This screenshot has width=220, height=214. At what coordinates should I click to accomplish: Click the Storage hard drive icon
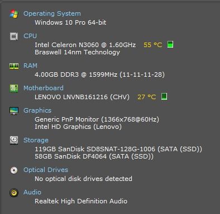[x=14, y=140]
